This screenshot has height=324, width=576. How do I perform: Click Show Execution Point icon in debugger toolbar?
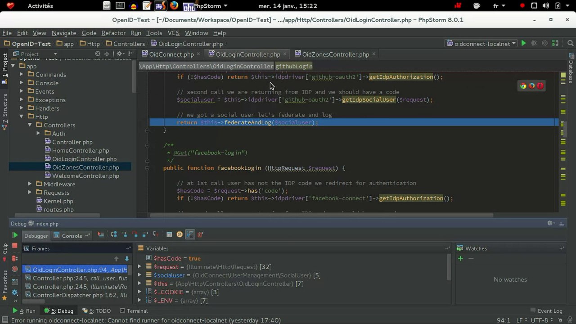101,234
